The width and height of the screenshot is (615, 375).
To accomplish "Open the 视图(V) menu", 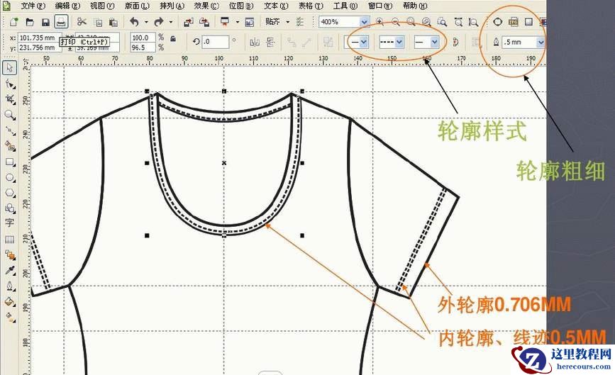I will (102, 6).
